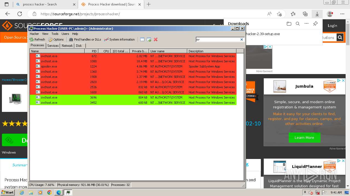Click the red X kill window icon
Image resolution: width=350 pixels, height=196 pixels.
[156, 39]
